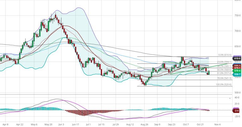Click the Oct 21 date on time axis
Screen dimensions: 242x127
tap(201, 124)
